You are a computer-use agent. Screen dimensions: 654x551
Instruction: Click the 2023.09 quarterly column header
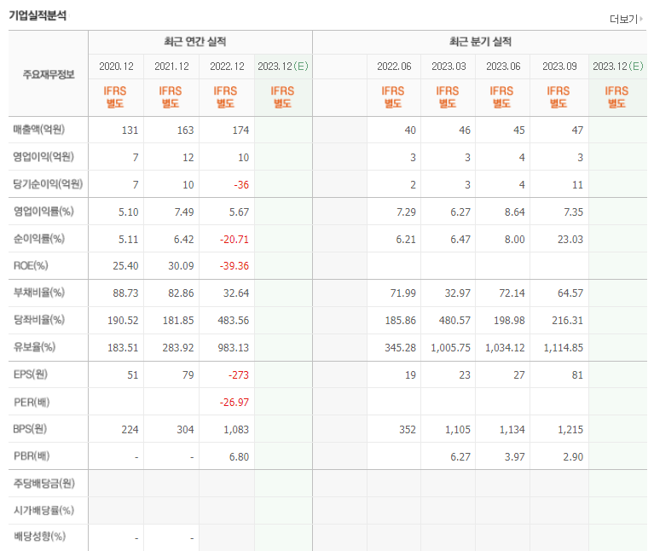pyautogui.click(x=559, y=67)
